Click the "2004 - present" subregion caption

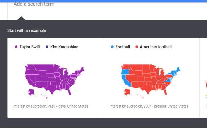pos(149,106)
